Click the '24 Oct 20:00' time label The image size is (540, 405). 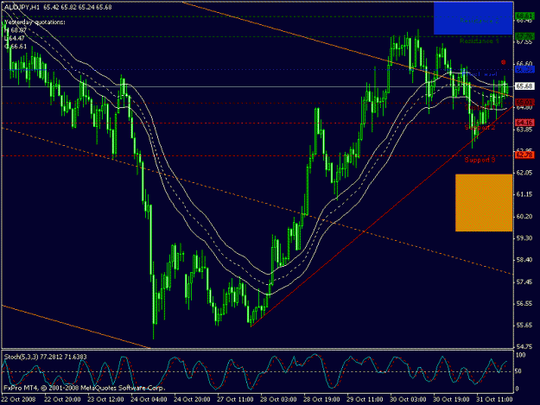(x=192, y=399)
